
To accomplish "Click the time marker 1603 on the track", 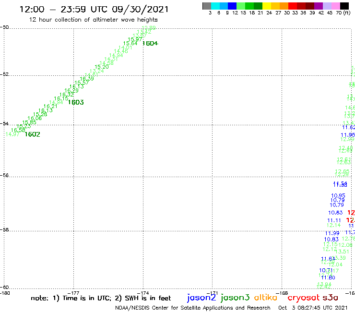I will click(x=76, y=102).
